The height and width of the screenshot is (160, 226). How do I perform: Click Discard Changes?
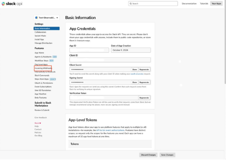click(x=148, y=155)
